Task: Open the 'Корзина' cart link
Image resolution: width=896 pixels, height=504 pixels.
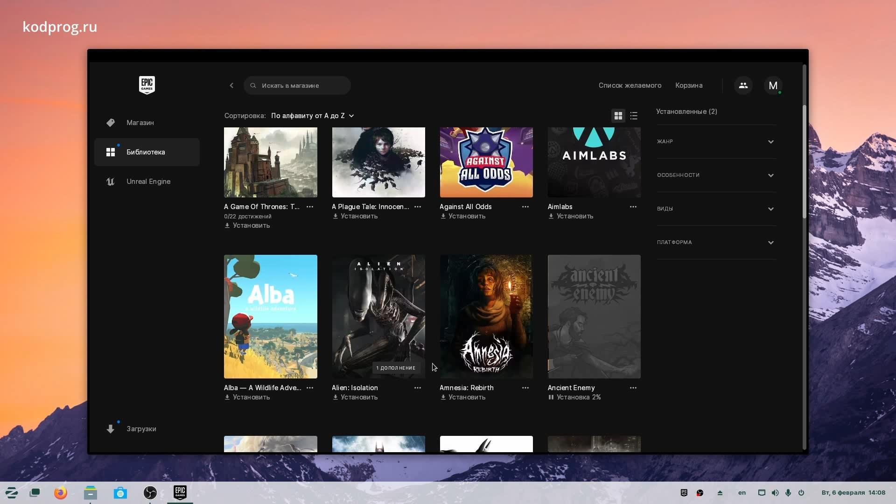Action: pos(689,85)
